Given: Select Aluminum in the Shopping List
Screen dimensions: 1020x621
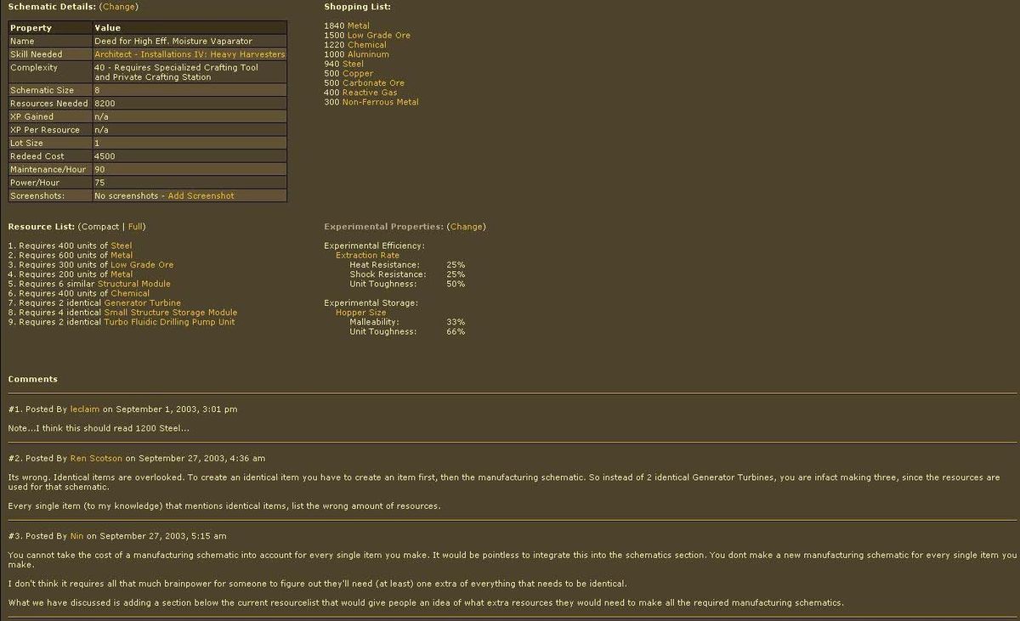Looking at the screenshot, I should tap(368, 54).
